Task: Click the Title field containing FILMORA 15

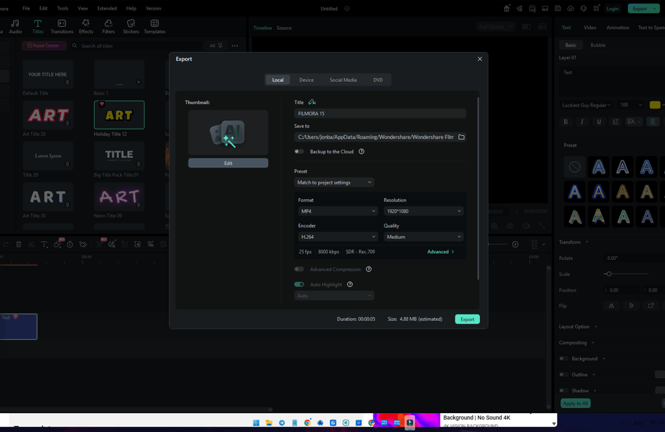Action: 380,113
